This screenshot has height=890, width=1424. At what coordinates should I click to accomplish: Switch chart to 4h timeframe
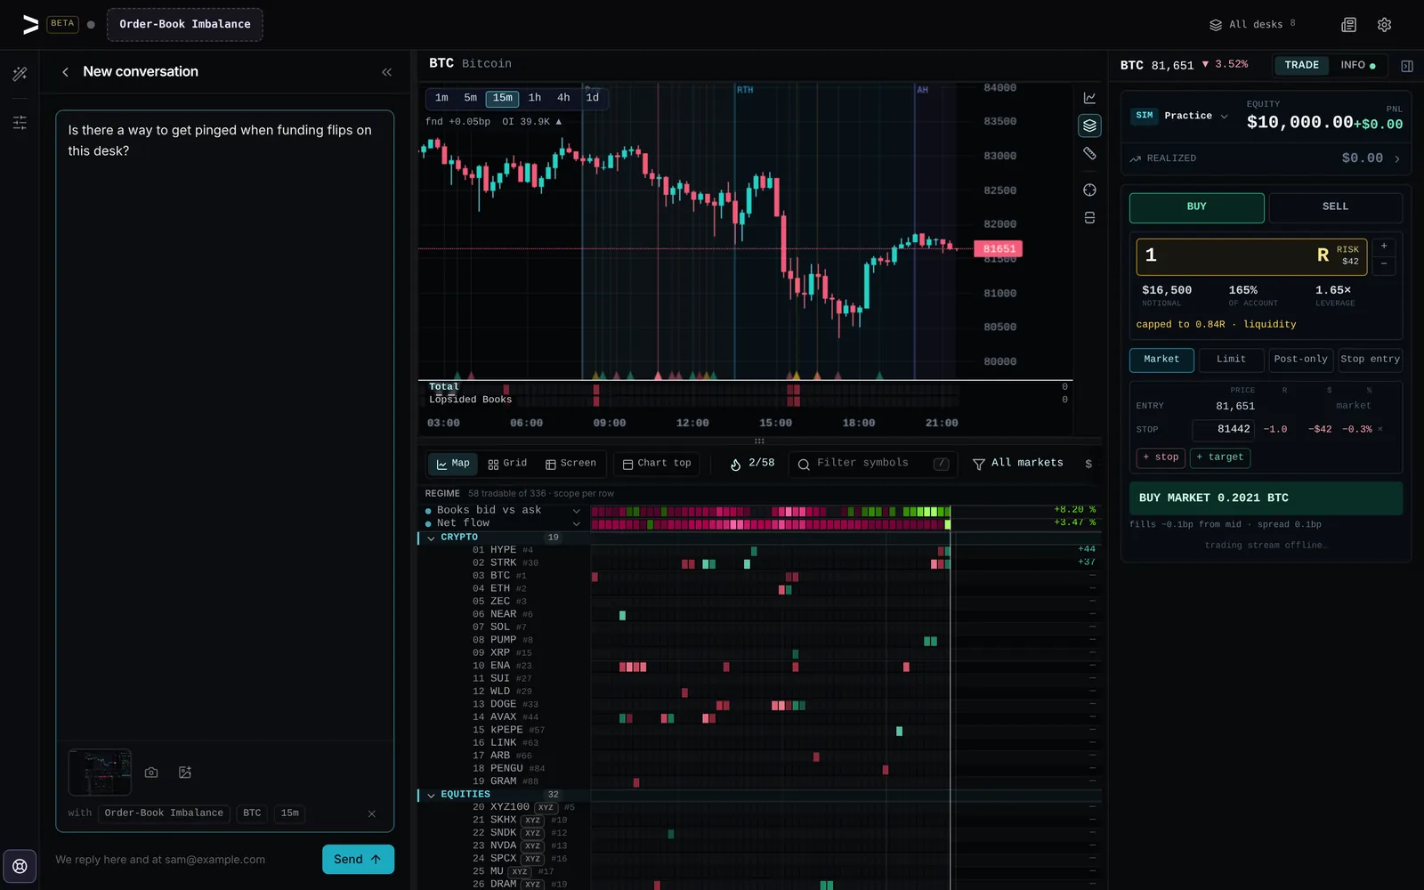click(x=563, y=98)
